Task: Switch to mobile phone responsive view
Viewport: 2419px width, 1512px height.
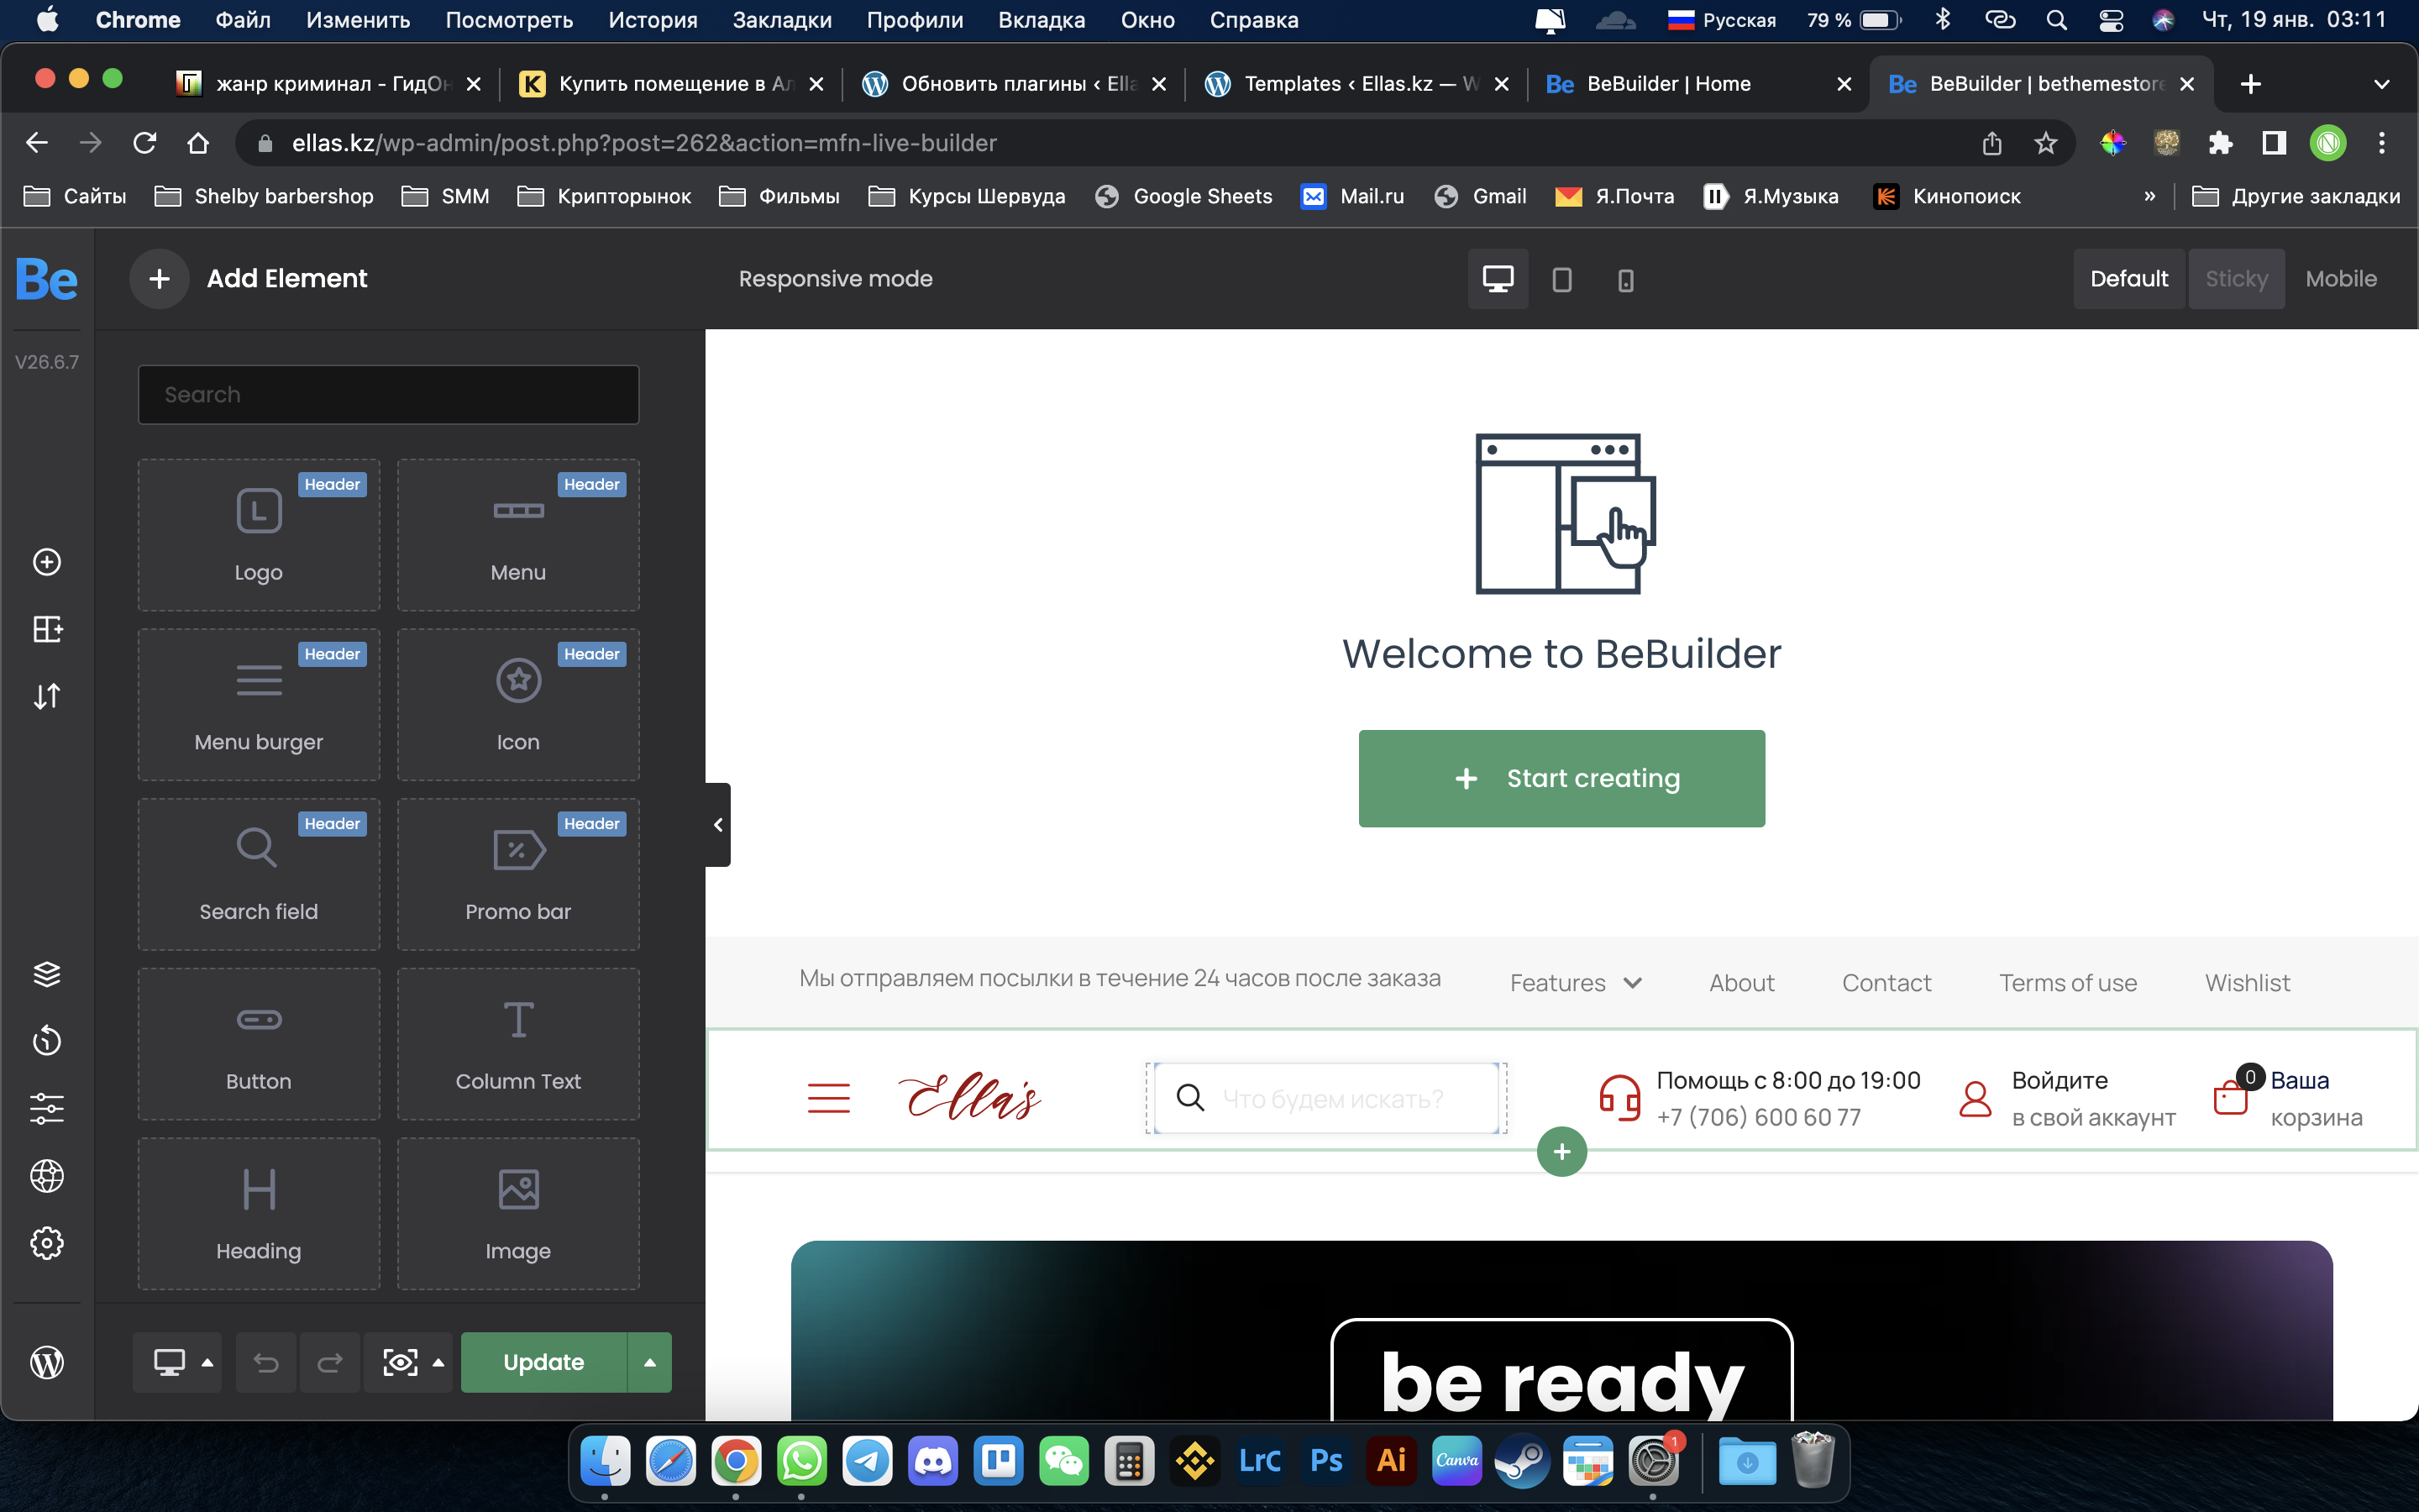Action: tap(1625, 279)
